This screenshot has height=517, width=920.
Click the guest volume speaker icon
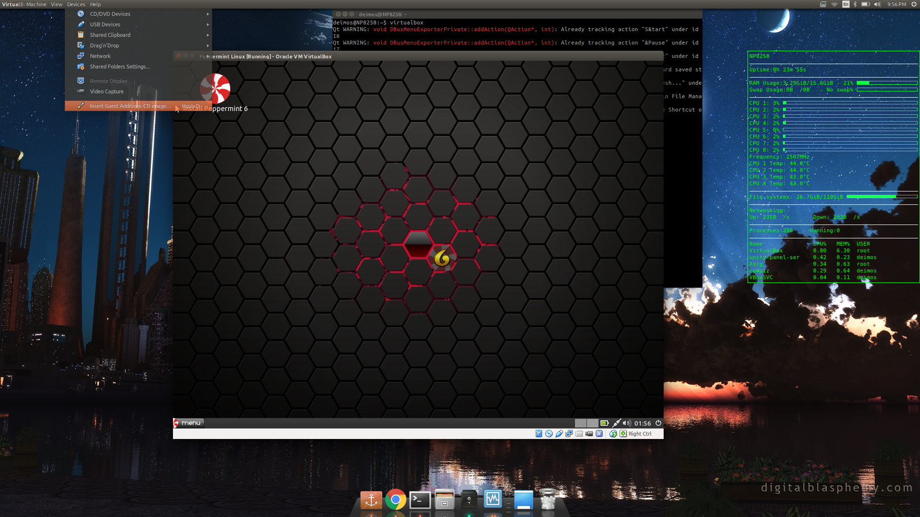pos(627,423)
